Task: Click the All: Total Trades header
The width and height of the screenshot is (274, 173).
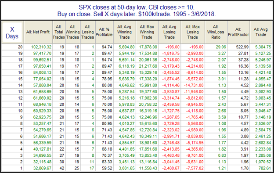Action: click(59, 32)
